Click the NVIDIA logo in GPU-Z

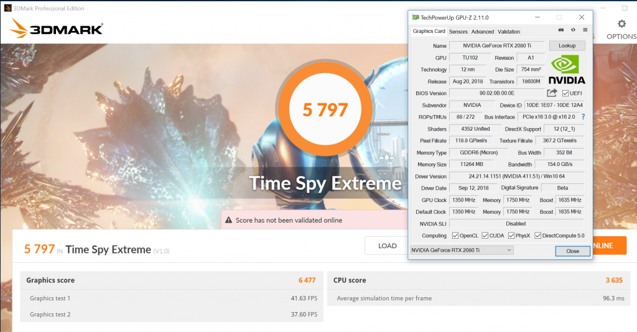567,70
